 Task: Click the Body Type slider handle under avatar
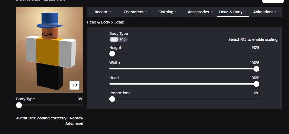[19, 105]
